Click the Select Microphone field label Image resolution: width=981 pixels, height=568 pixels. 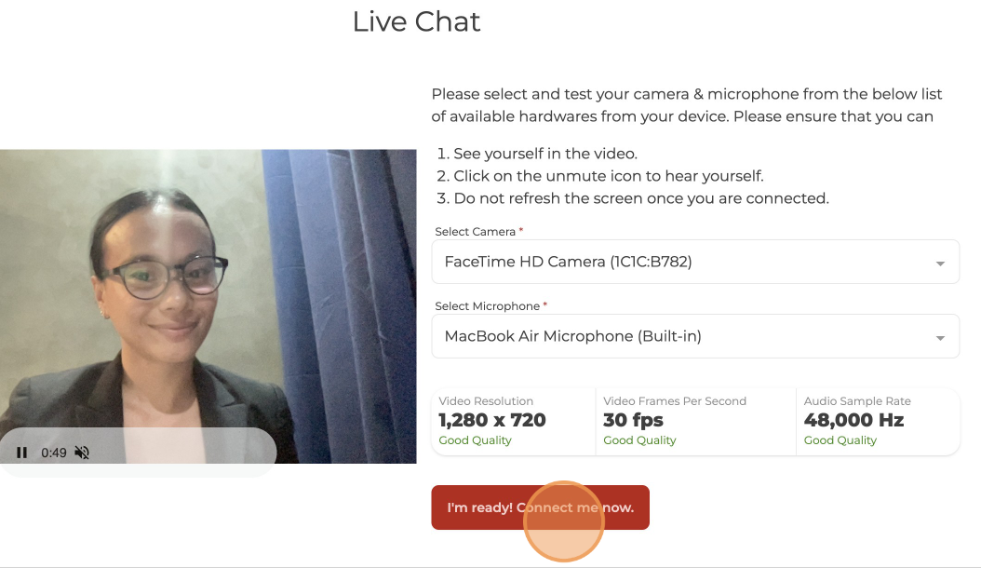coord(488,306)
